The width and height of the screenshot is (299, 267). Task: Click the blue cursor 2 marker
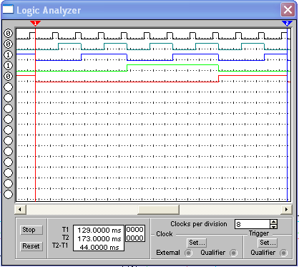pos(287,23)
